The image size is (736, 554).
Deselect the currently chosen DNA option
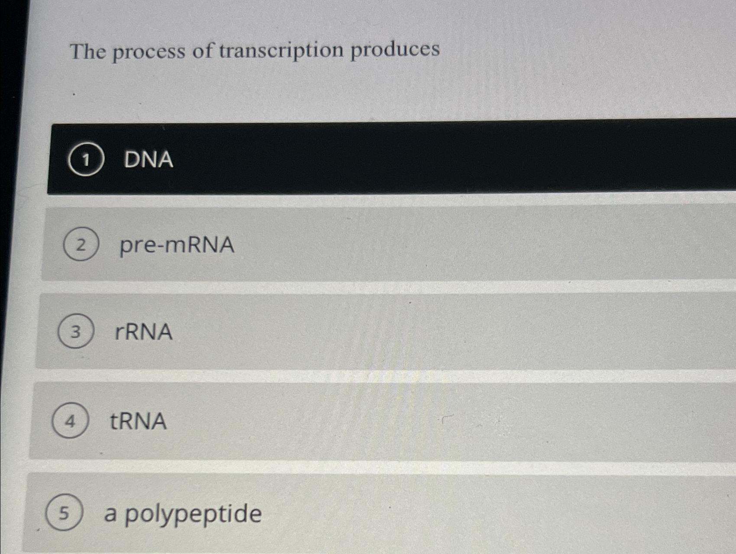pyautogui.click(x=147, y=160)
